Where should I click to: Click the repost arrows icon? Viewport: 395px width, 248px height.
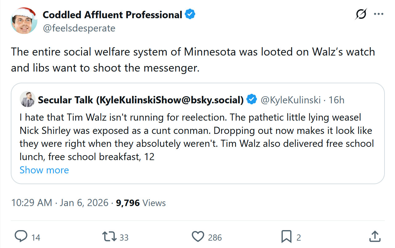pos(109,237)
